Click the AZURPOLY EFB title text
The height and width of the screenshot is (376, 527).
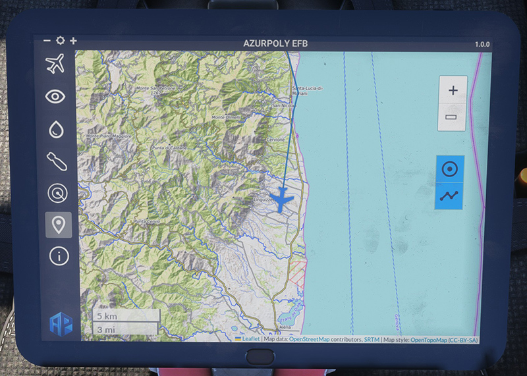click(275, 43)
